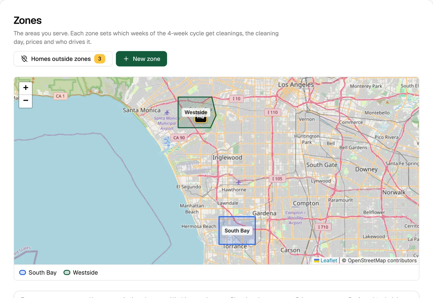Viewport: 433px width, 298px height.
Task: Click the plus icon in New zone button
Action: coord(126,59)
